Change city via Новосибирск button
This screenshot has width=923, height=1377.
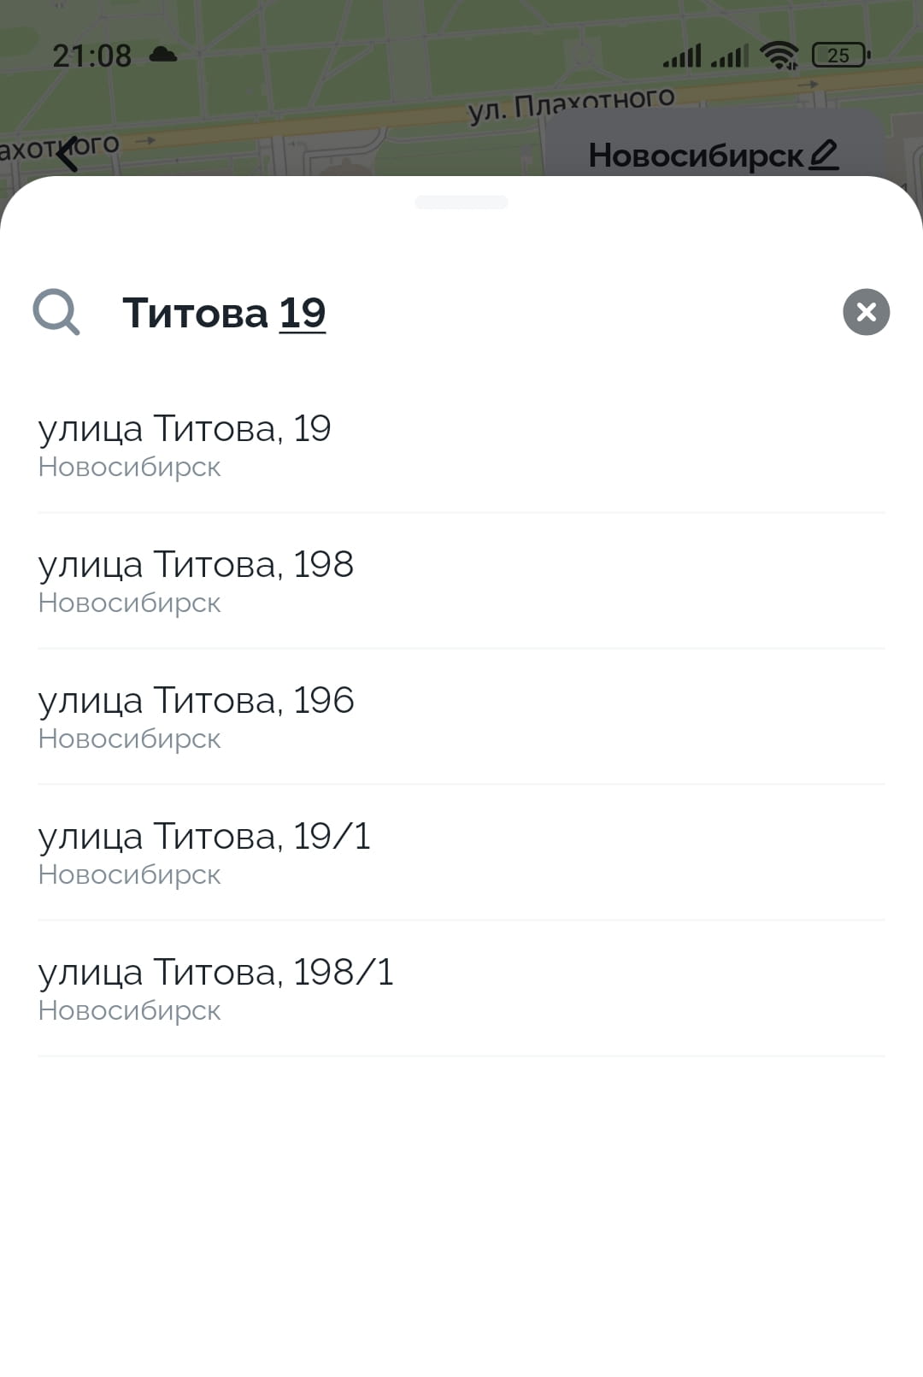tap(697, 156)
